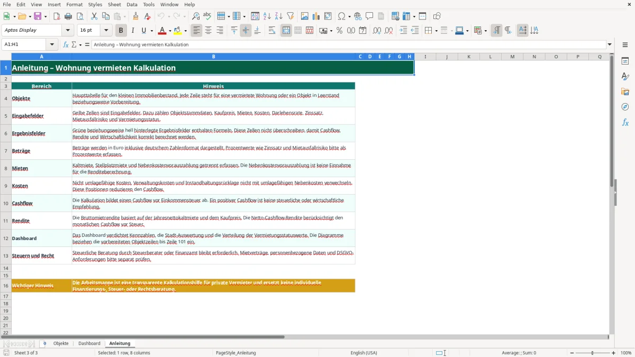Toggle Italic formatting
The height and width of the screenshot is (357, 635).
pyautogui.click(x=133, y=31)
